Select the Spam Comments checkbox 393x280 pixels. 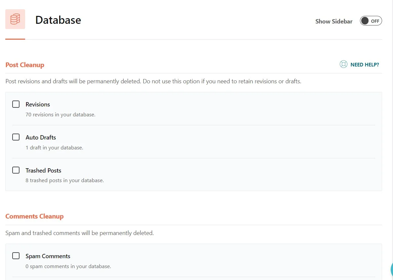[x=16, y=256]
